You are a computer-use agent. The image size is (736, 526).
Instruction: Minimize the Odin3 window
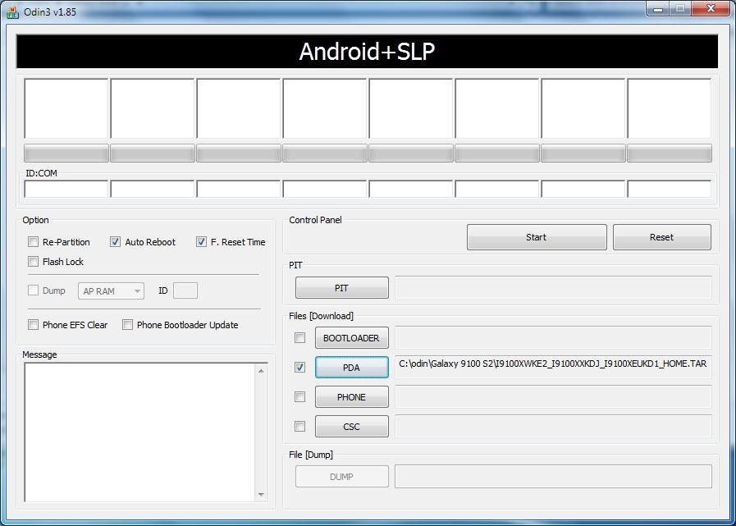coord(657,9)
